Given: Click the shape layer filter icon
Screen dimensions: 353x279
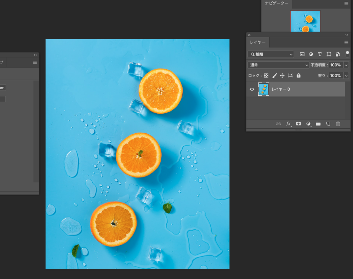Looking at the screenshot, I should [329, 54].
